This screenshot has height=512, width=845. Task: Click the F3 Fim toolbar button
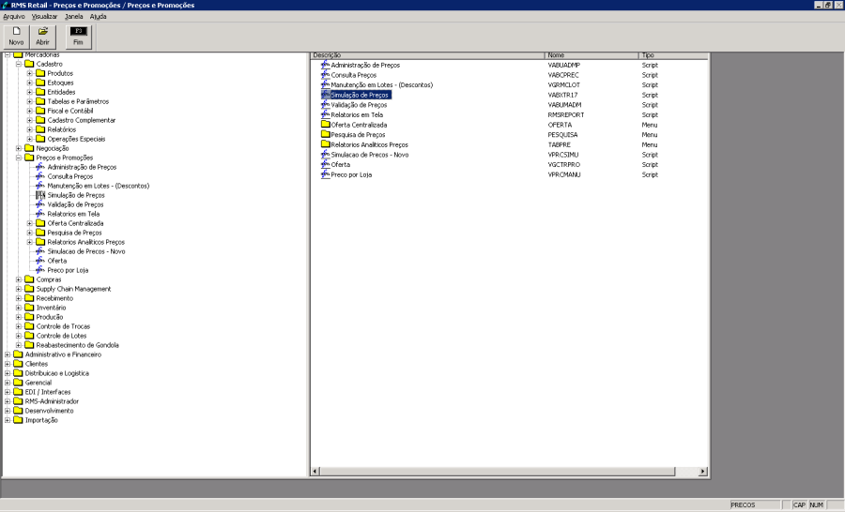(79, 37)
